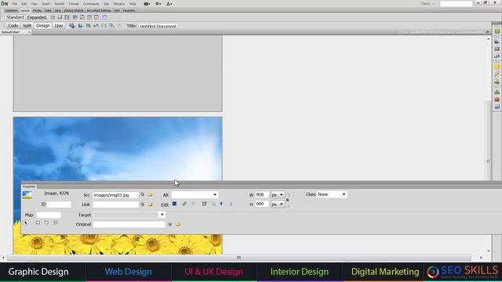The height and width of the screenshot is (282, 502).
Task: Click the W width field 800
Action: click(261, 194)
